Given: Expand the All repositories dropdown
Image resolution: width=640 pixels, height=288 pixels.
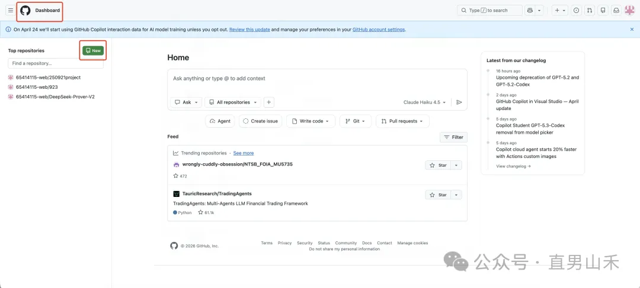Looking at the screenshot, I should (x=233, y=102).
